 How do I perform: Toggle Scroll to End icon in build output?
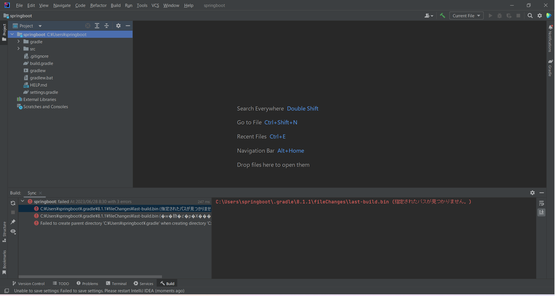(x=541, y=212)
